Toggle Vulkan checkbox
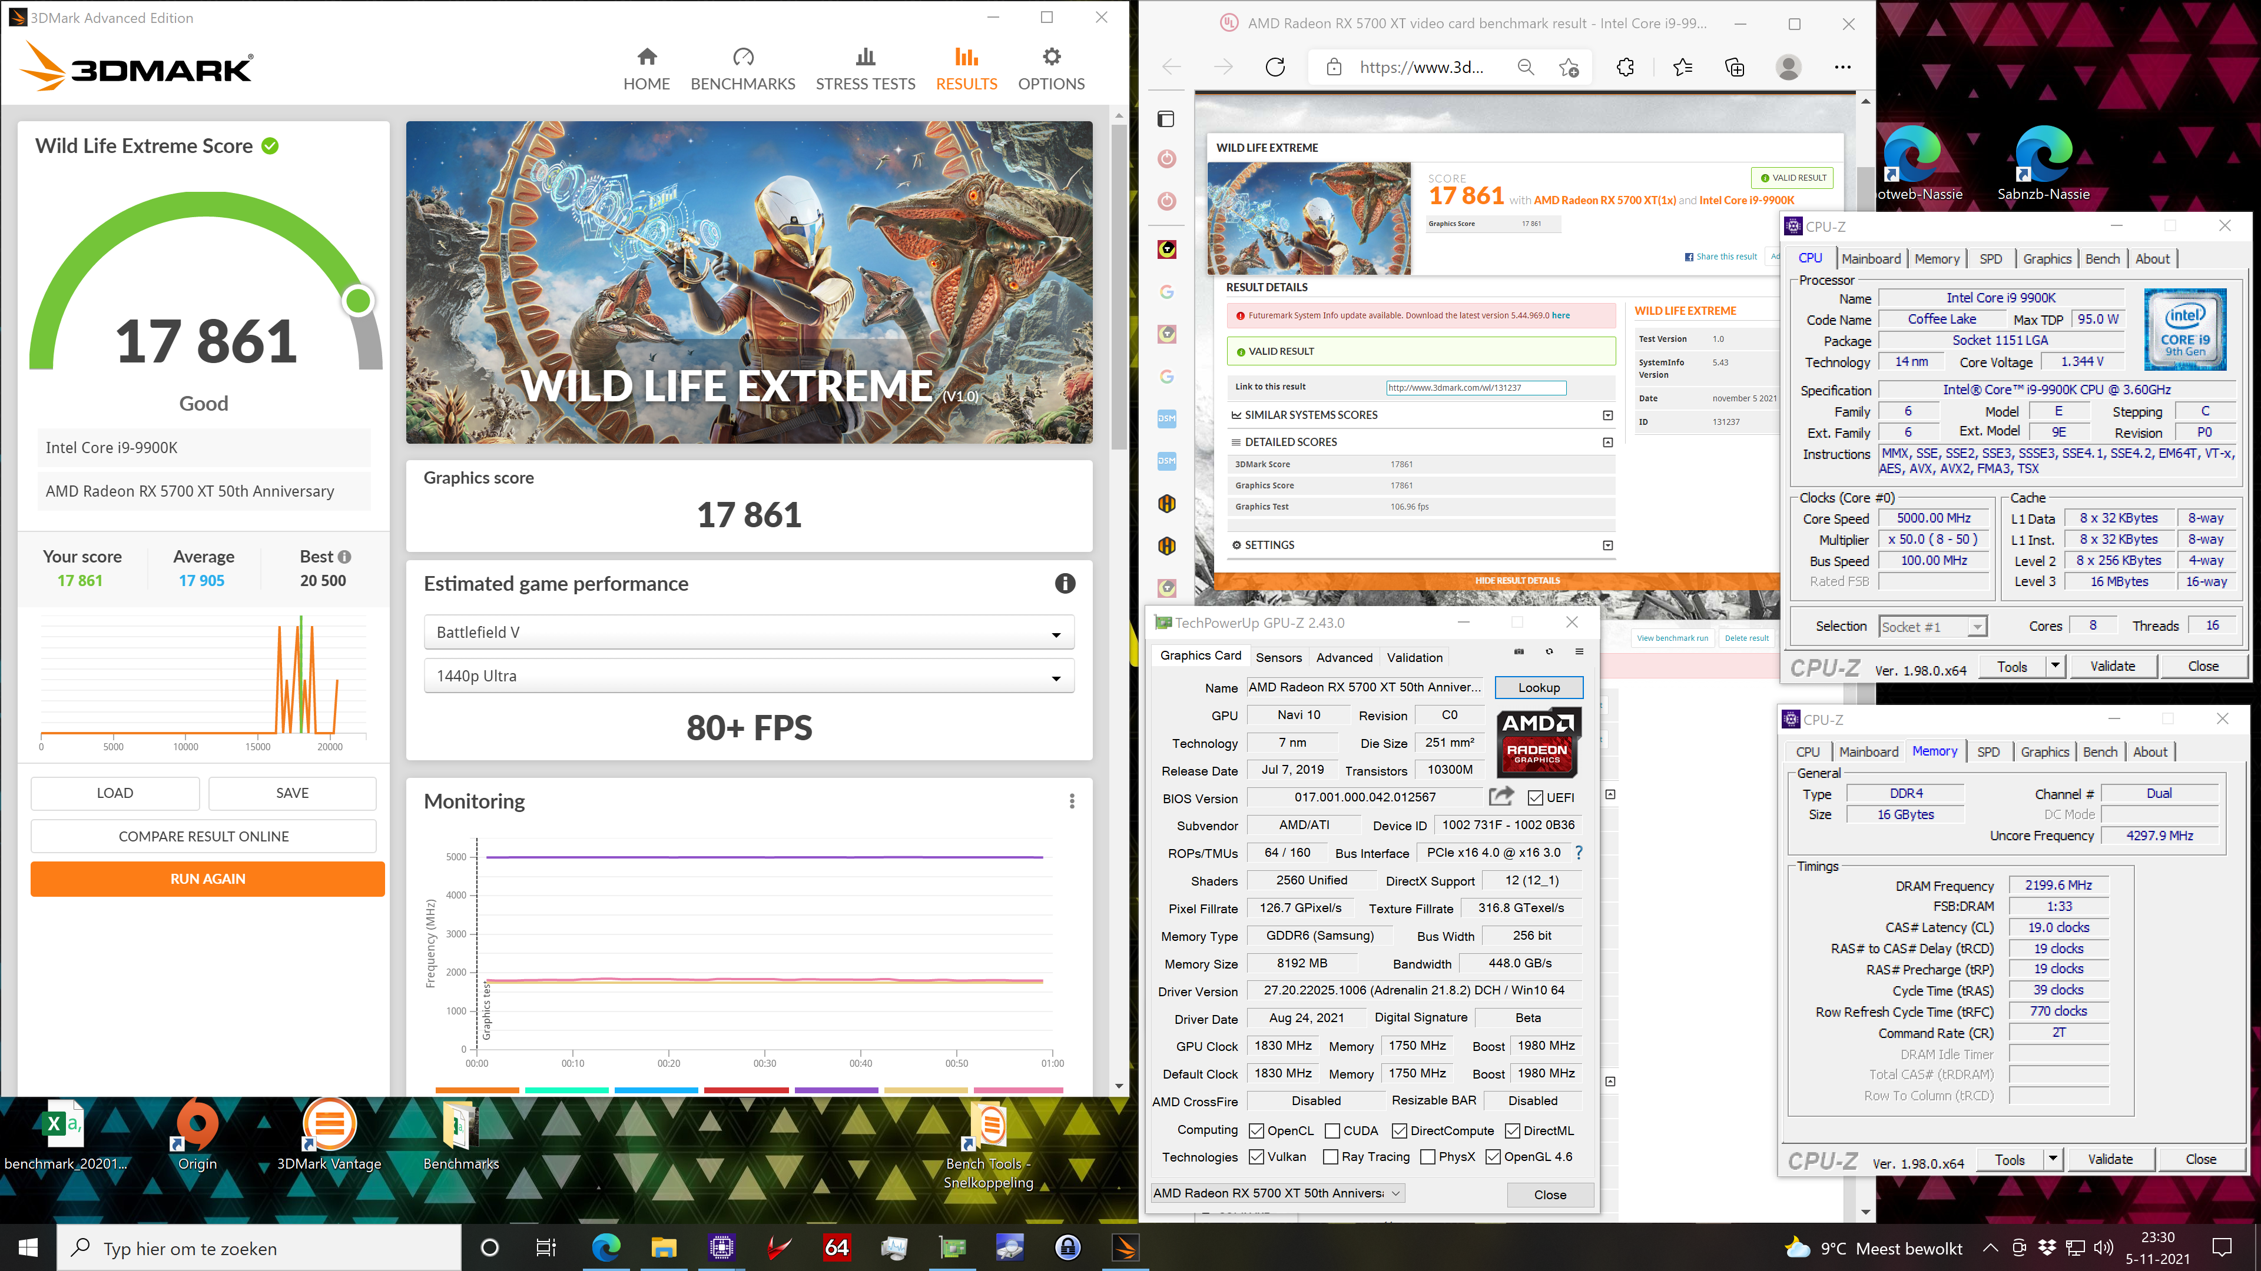The height and width of the screenshot is (1271, 2261). (1256, 1157)
